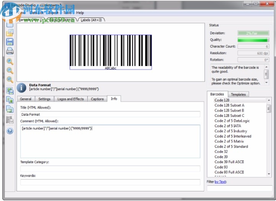Click the Resolution 600 dpi field
This screenshot has width=276, height=201.
tap(253, 53)
